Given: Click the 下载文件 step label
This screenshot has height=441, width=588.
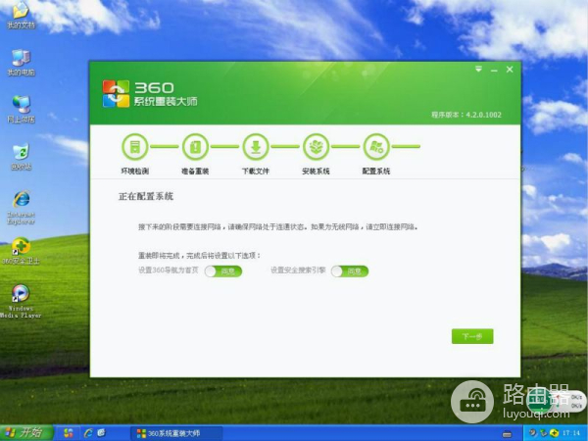Looking at the screenshot, I should pos(256,171).
